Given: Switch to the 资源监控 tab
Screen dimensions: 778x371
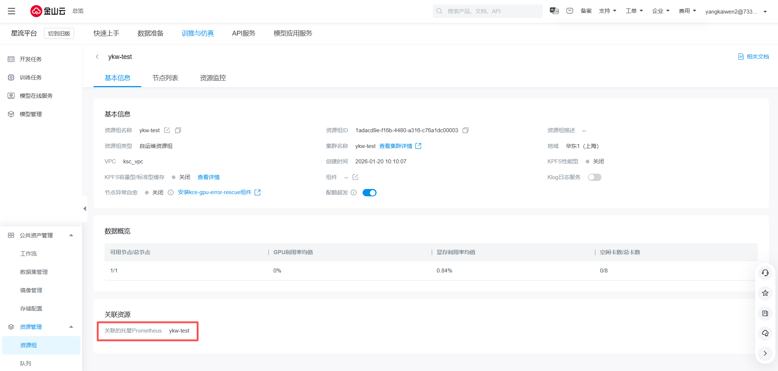Looking at the screenshot, I should (213, 78).
